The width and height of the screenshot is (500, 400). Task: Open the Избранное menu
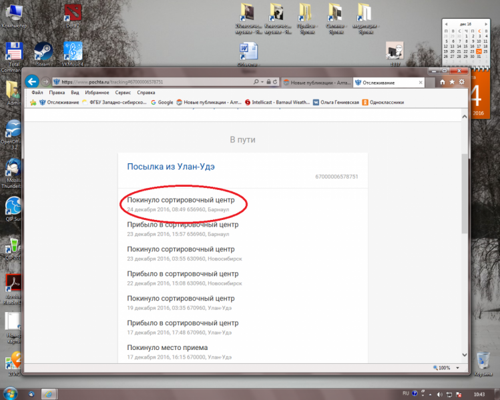point(97,93)
